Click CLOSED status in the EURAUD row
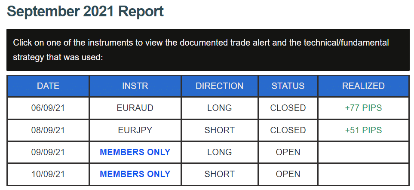This screenshot has width=414, height=190. point(288,108)
